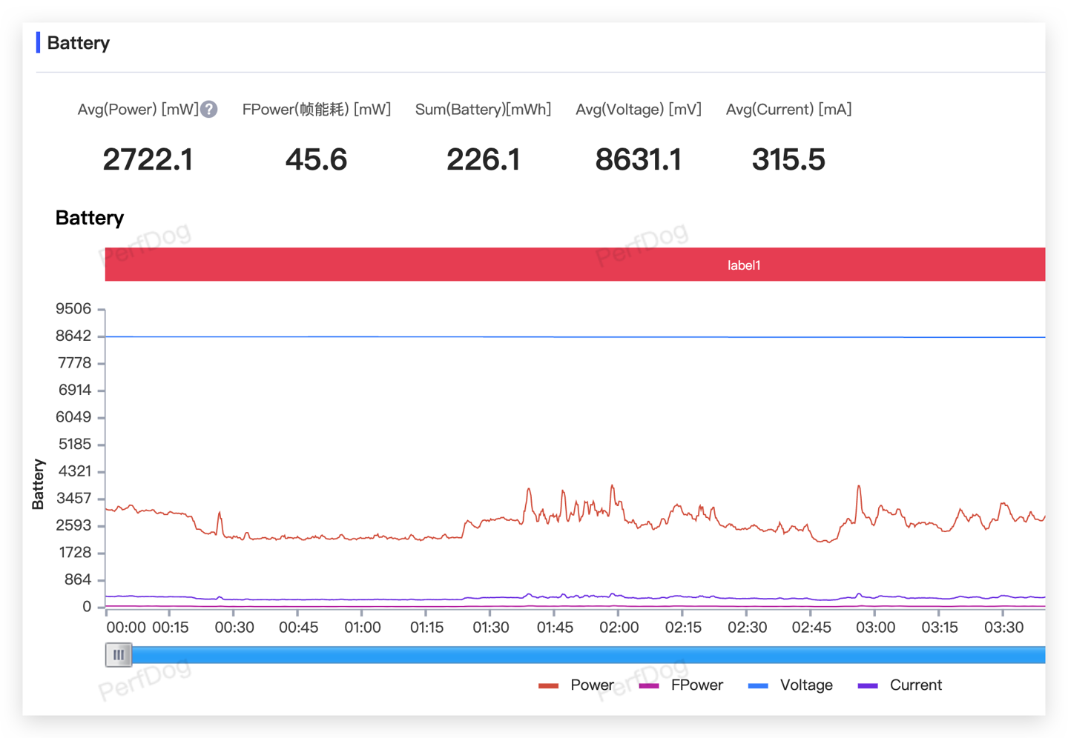1068x738 pixels.
Task: Click the purple Current legend swatch
Action: 868,686
